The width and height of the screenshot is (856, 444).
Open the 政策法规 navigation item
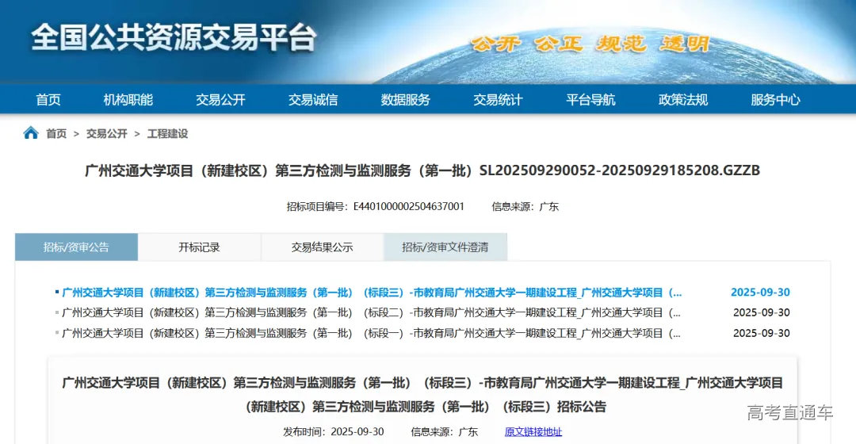click(683, 99)
